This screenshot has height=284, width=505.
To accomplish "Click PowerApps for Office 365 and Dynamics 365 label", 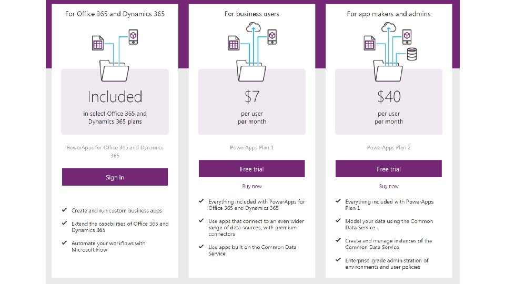I will (115, 151).
